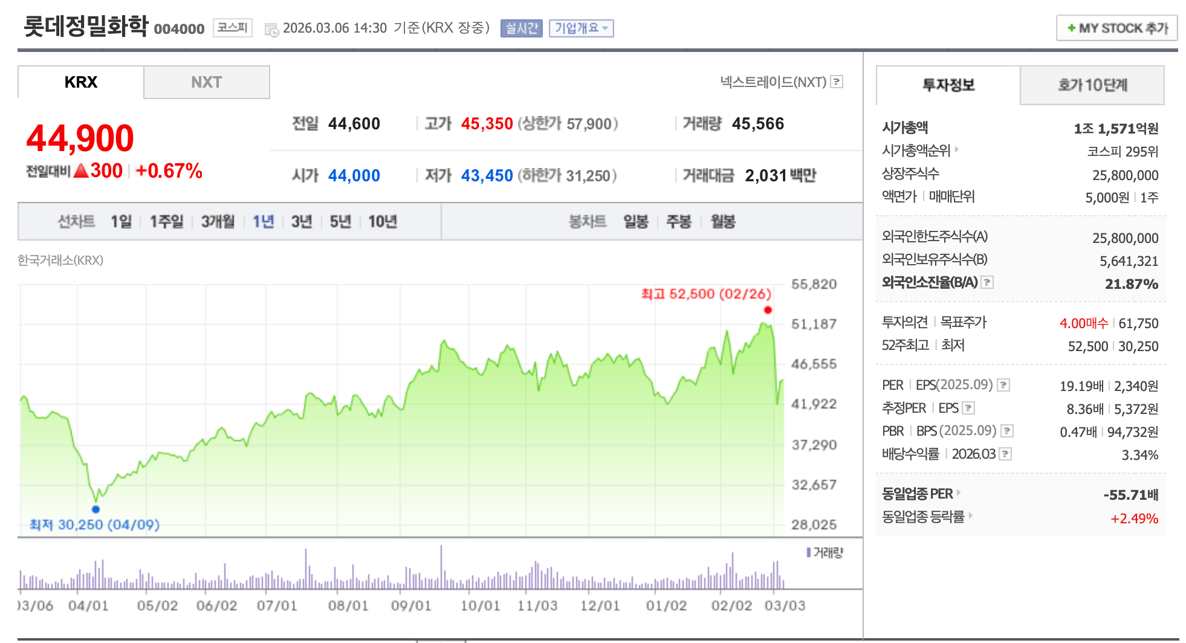The image size is (1186, 643).
Task: Open the 호가10단계 tab
Action: tap(1092, 85)
